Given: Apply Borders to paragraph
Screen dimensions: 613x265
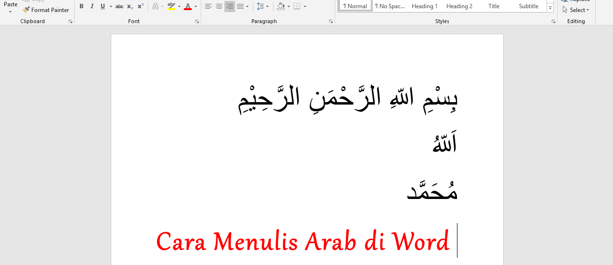Looking at the screenshot, I should click(297, 6).
